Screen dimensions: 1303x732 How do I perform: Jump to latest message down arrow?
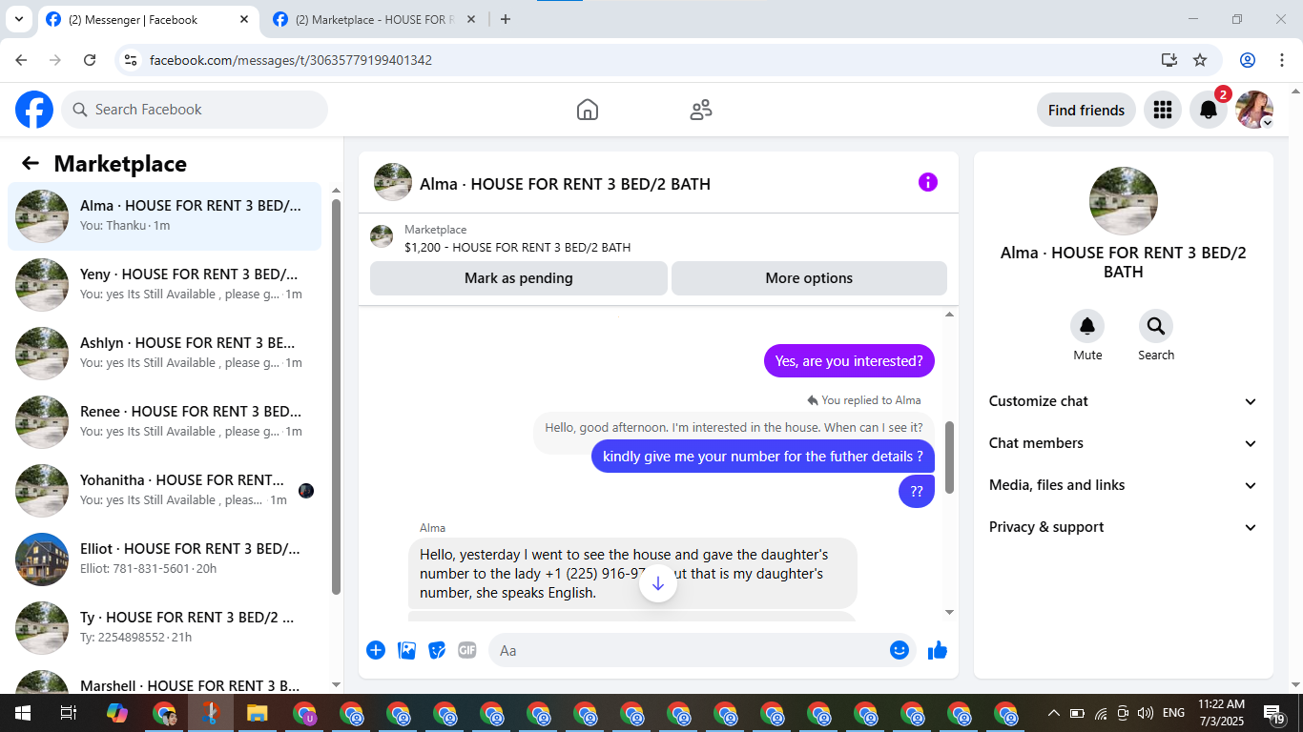click(x=658, y=583)
